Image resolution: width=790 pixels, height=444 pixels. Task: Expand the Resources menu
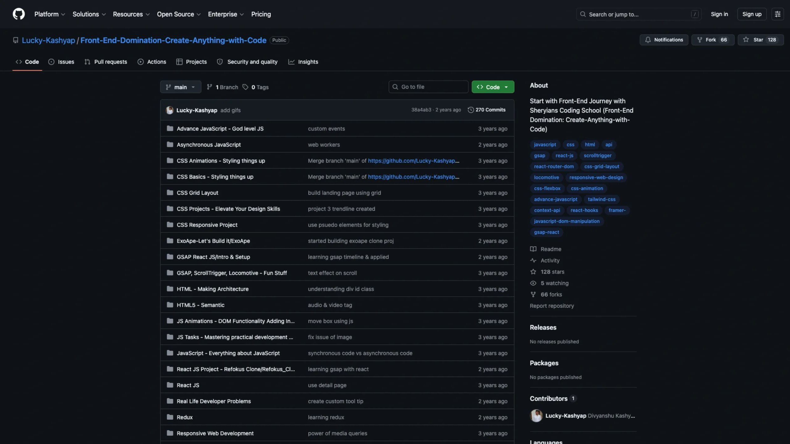[x=131, y=14]
